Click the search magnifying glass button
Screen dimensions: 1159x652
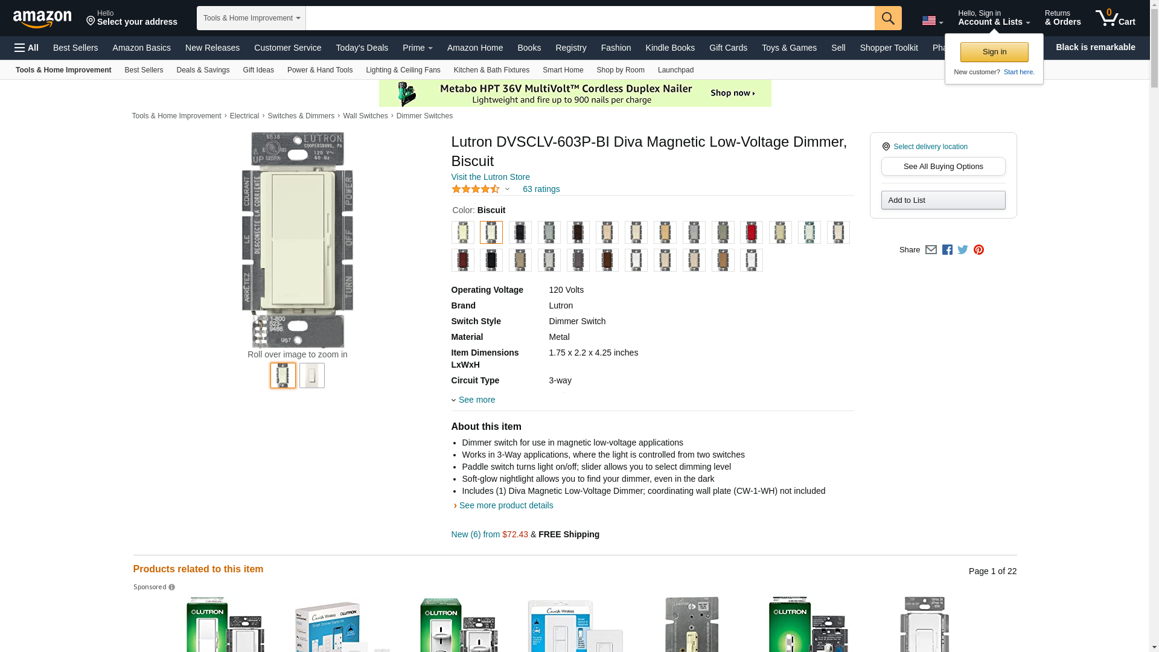pyautogui.click(x=887, y=18)
